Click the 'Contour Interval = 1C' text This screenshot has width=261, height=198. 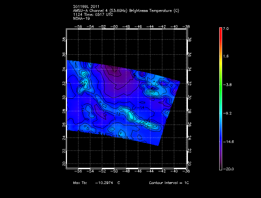[x=169, y=183]
